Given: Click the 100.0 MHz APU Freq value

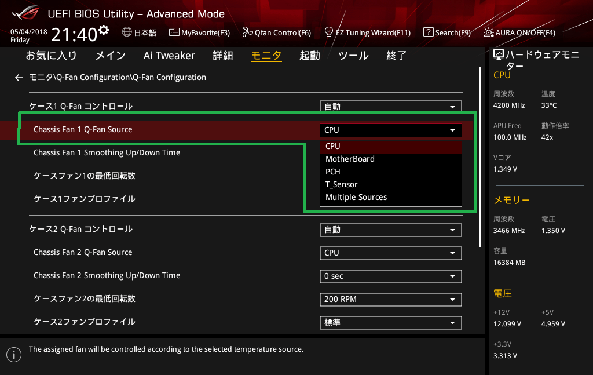Looking at the screenshot, I should coord(510,137).
